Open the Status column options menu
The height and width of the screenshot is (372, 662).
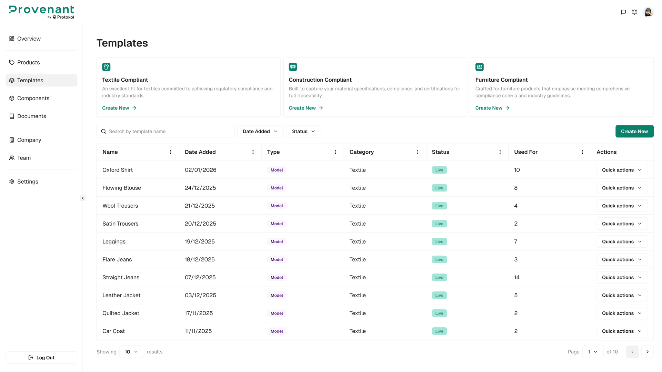[x=500, y=152]
